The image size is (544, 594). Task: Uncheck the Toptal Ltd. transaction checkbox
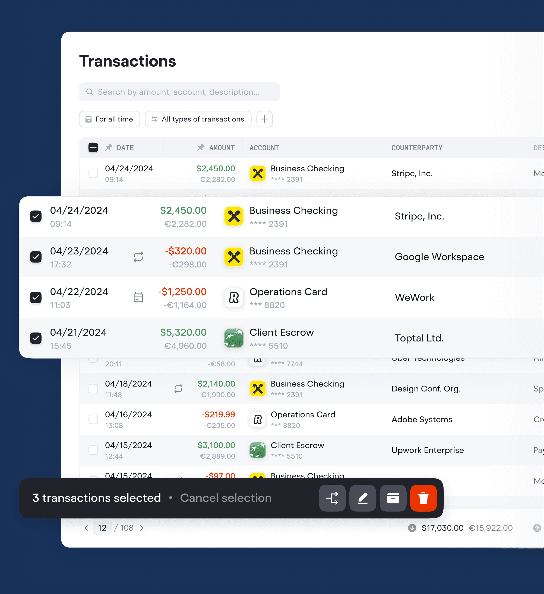point(36,338)
